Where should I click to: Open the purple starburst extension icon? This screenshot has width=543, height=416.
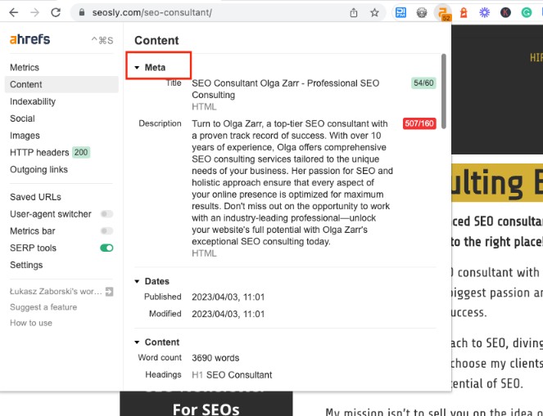[485, 13]
